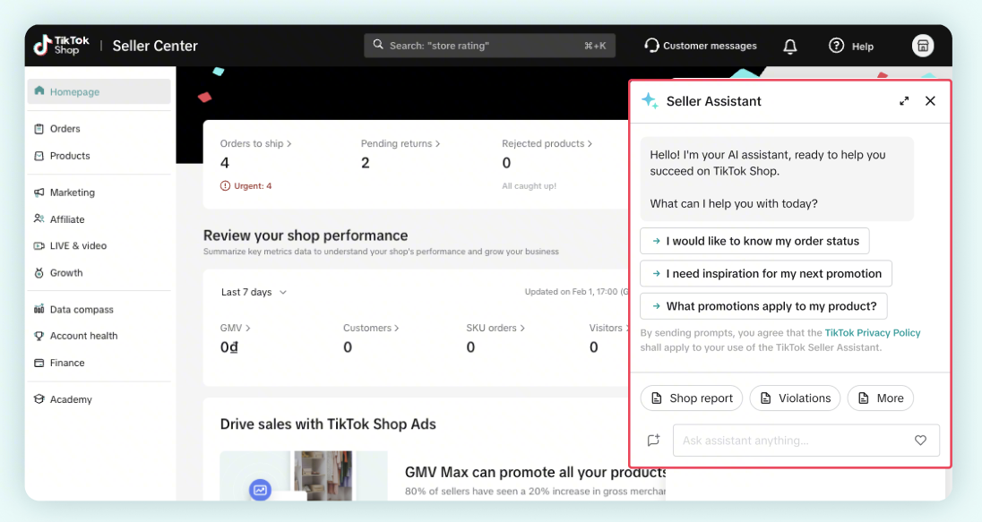Expand Pending returns details
Image resolution: width=982 pixels, height=522 pixels.
[401, 143]
